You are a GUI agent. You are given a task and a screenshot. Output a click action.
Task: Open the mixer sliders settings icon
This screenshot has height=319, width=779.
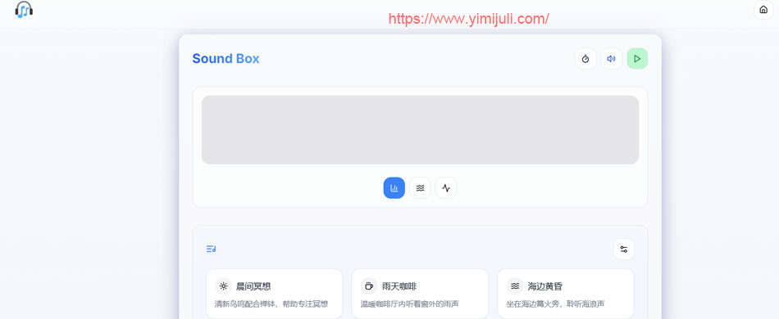pos(623,249)
